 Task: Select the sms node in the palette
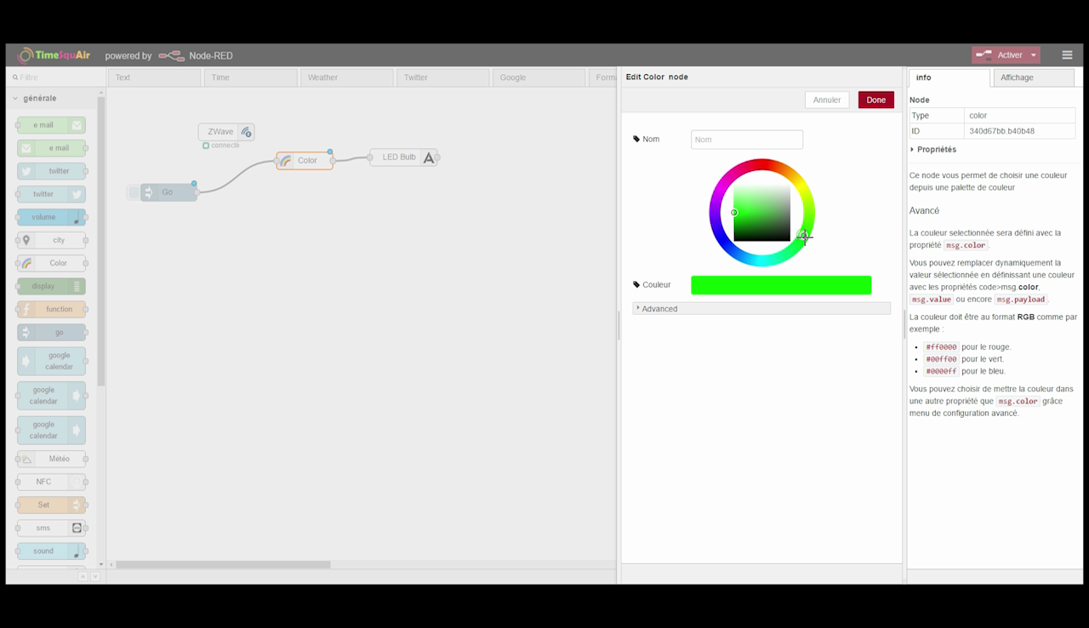pos(51,528)
